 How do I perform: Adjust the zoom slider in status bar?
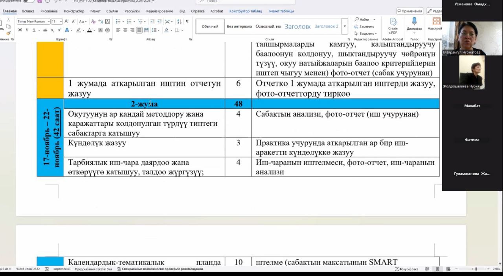point(476,269)
